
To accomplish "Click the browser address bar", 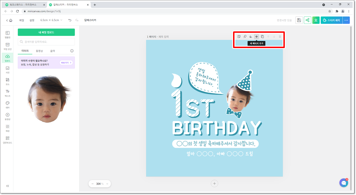I will click(x=177, y=11).
